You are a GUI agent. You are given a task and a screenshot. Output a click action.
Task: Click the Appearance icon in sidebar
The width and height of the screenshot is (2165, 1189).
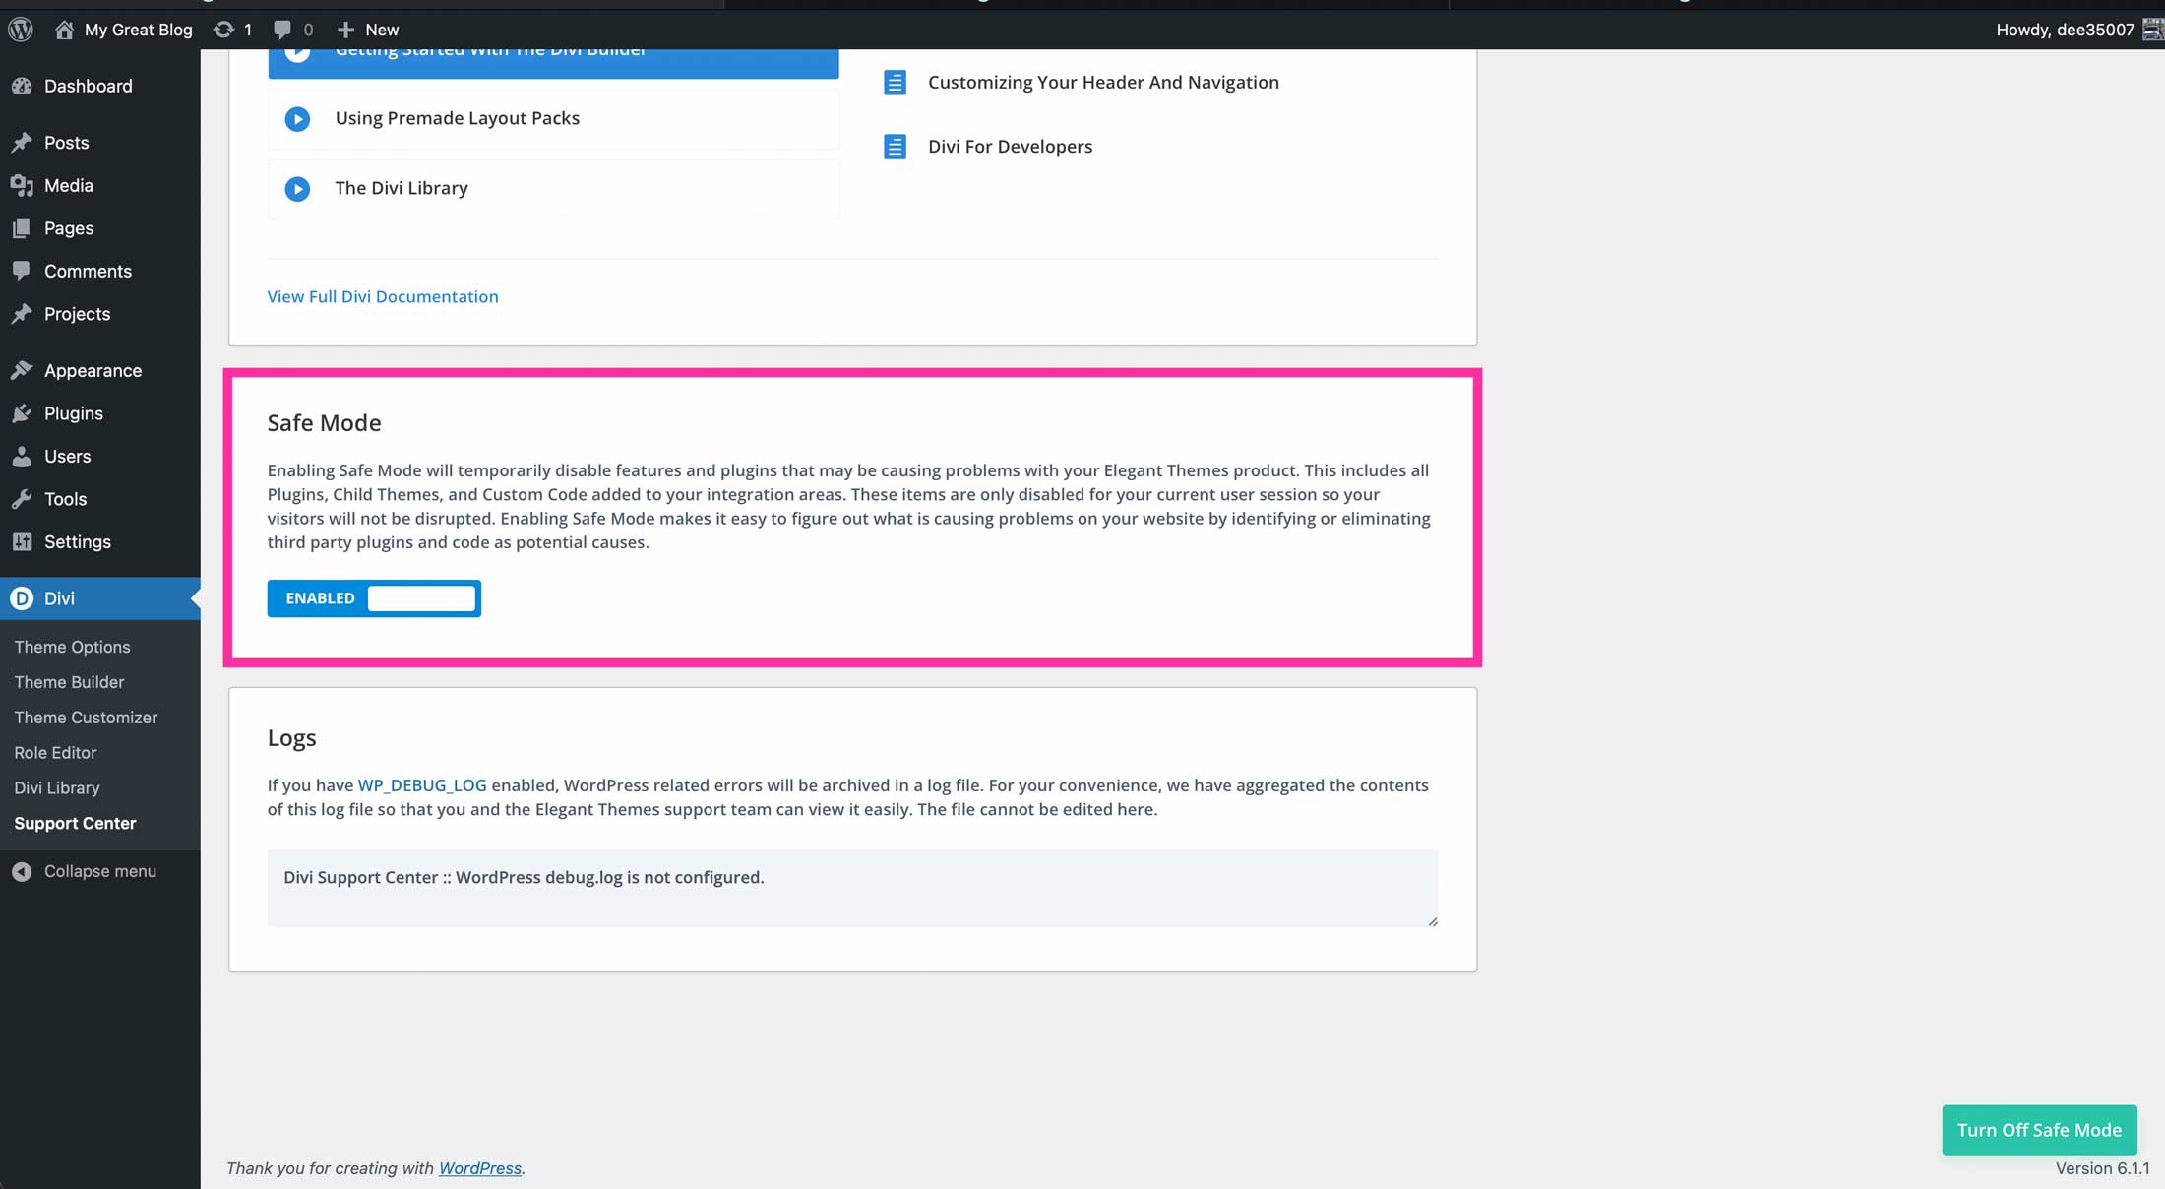click(22, 369)
